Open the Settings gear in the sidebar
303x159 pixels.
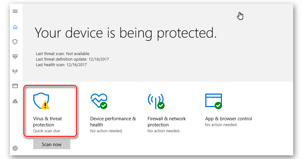(15, 148)
